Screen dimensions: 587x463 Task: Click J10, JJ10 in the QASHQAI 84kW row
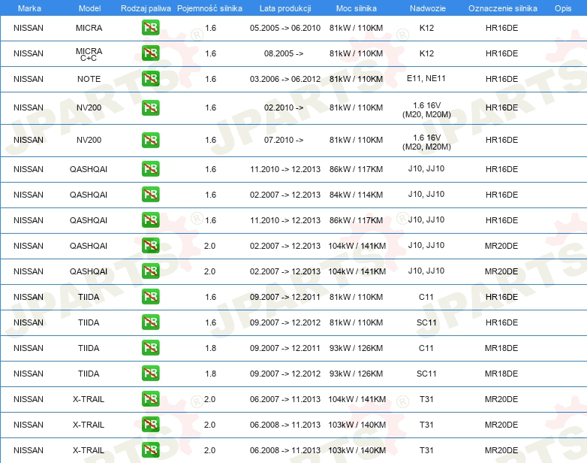coord(426,194)
